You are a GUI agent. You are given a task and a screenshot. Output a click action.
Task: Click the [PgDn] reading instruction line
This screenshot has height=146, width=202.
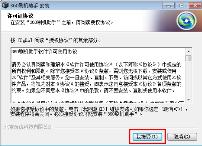coord(55,40)
